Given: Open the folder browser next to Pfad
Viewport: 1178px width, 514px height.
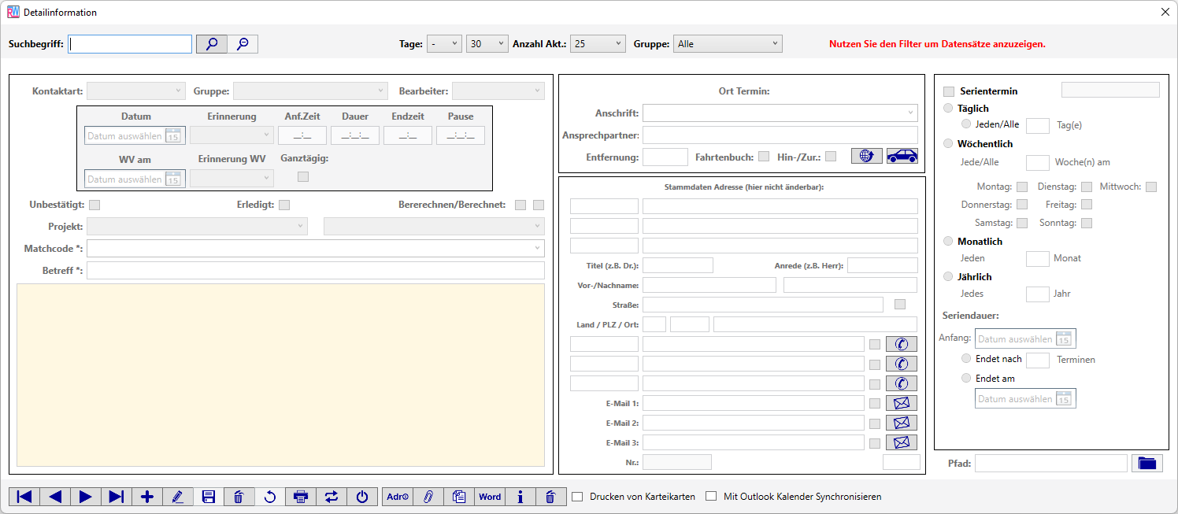Looking at the screenshot, I should 1147,463.
